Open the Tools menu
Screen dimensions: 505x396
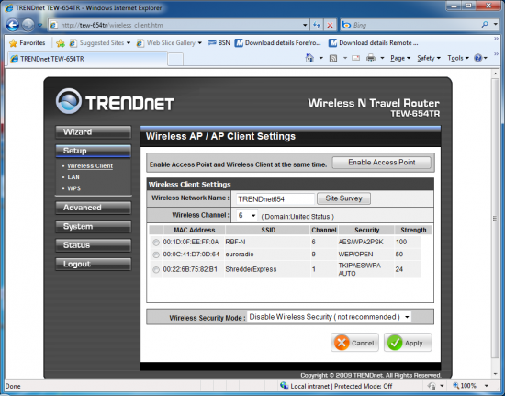coord(458,58)
